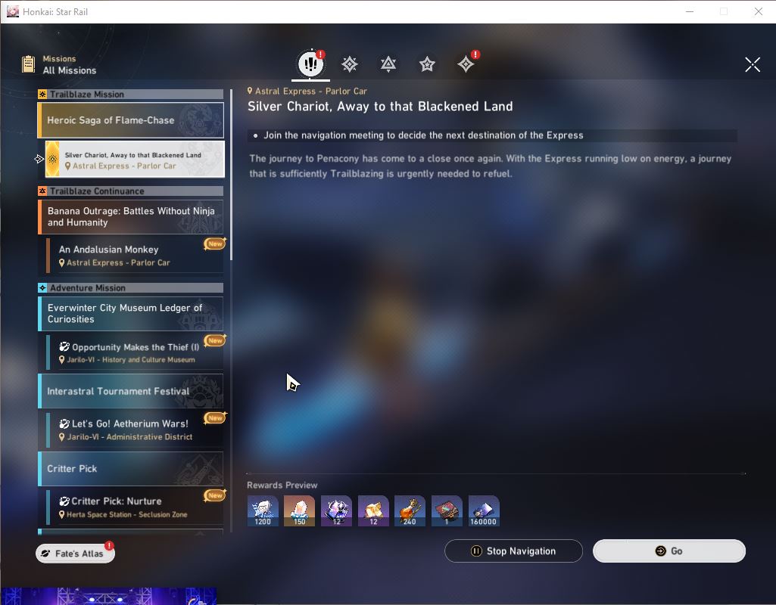
Task: Stop Navigation for the tracked mission
Action: click(513, 551)
